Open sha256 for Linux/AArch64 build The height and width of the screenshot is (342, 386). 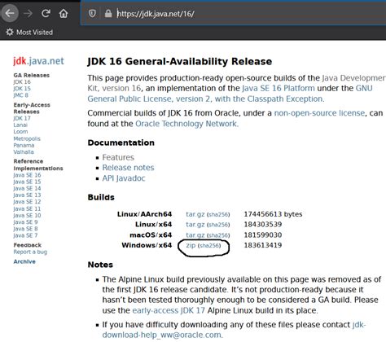point(218,214)
